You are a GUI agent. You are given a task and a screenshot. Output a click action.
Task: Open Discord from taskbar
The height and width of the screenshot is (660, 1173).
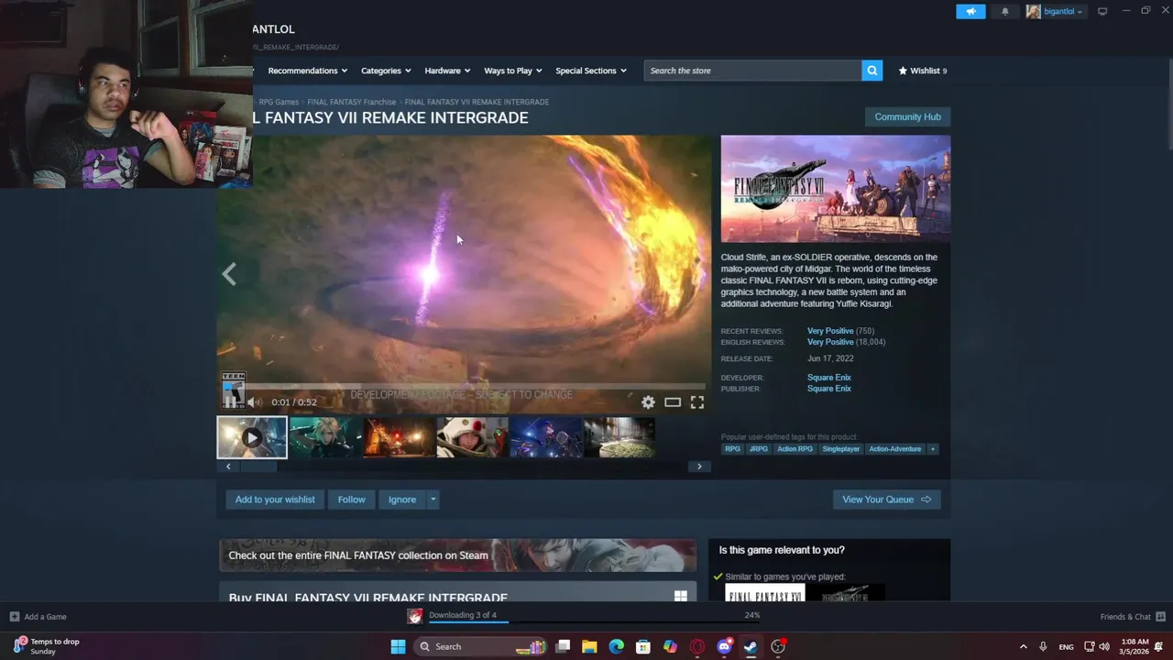(x=724, y=646)
